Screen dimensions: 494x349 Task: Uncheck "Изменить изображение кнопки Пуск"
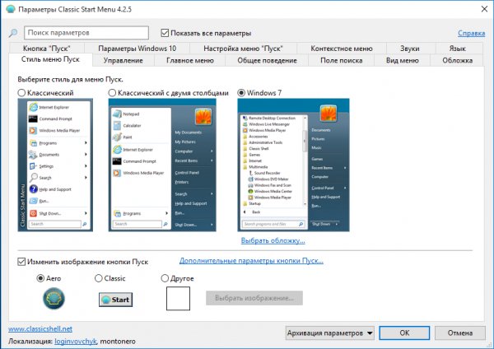pos(21,262)
